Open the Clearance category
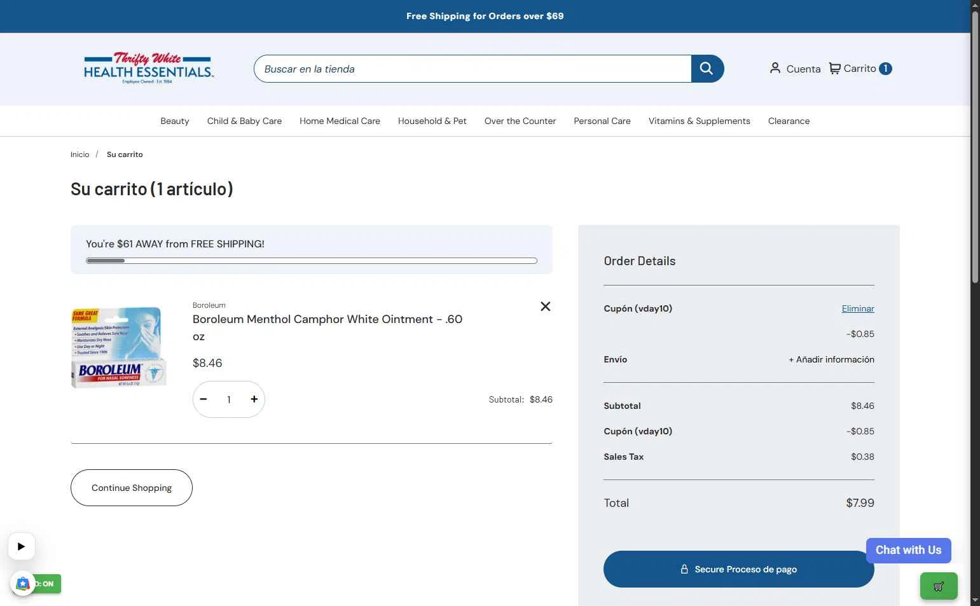The image size is (980, 606). click(789, 121)
